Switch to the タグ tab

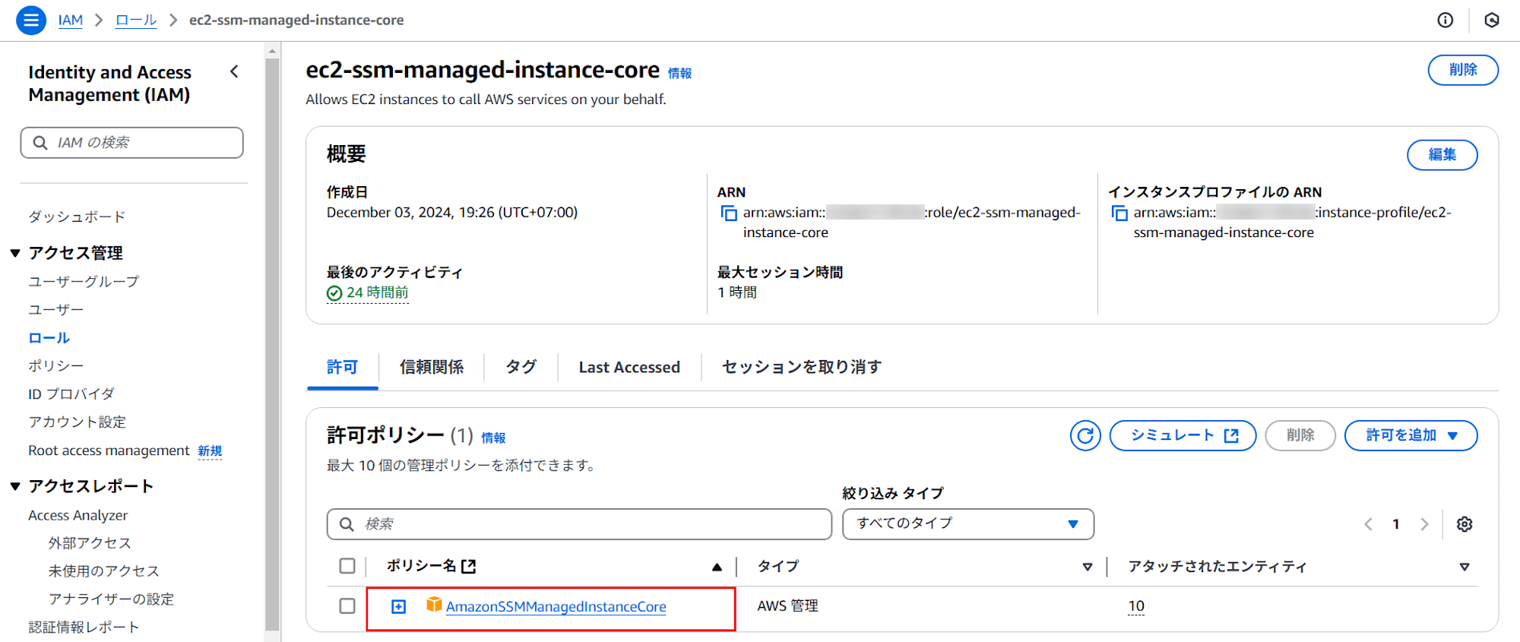[521, 368]
